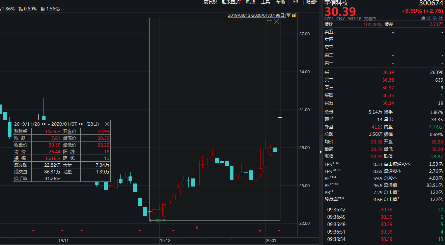Click the 通 badge beside the edit icon
This screenshot has width=445, height=245.
pos(423,18)
